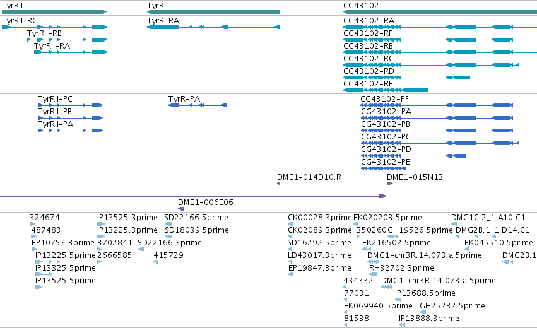Viewport: 537px width, 328px height.
Task: Select the TyrRII gene label
Action: (x=13, y=6)
